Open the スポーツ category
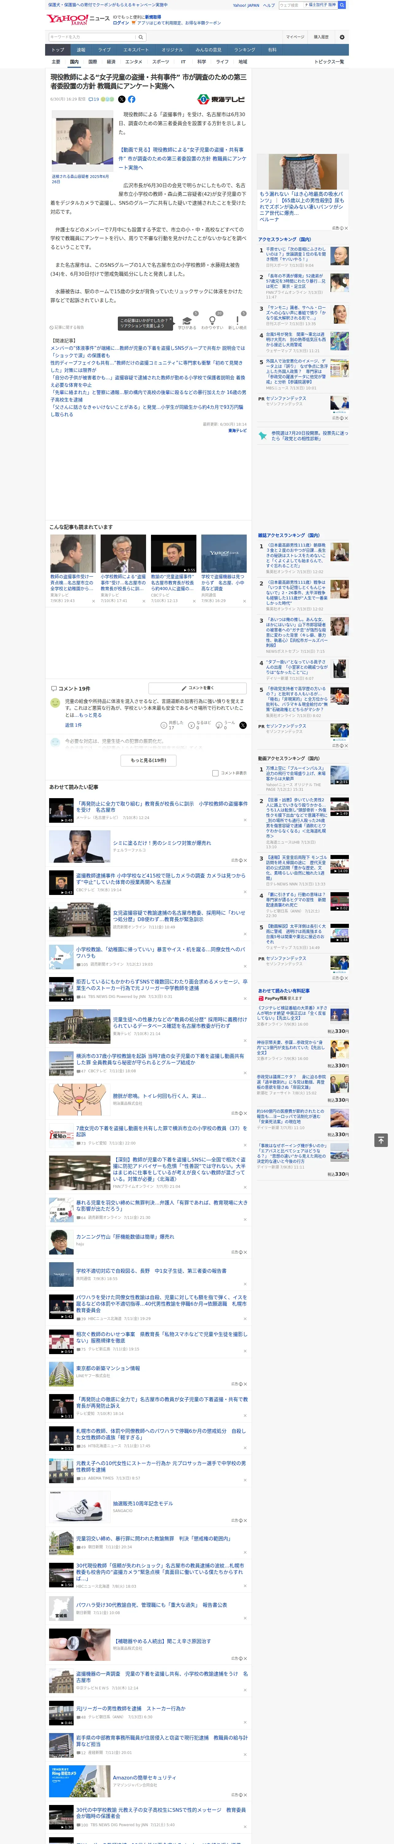Screen dimensions: 394x1844 pos(161,61)
